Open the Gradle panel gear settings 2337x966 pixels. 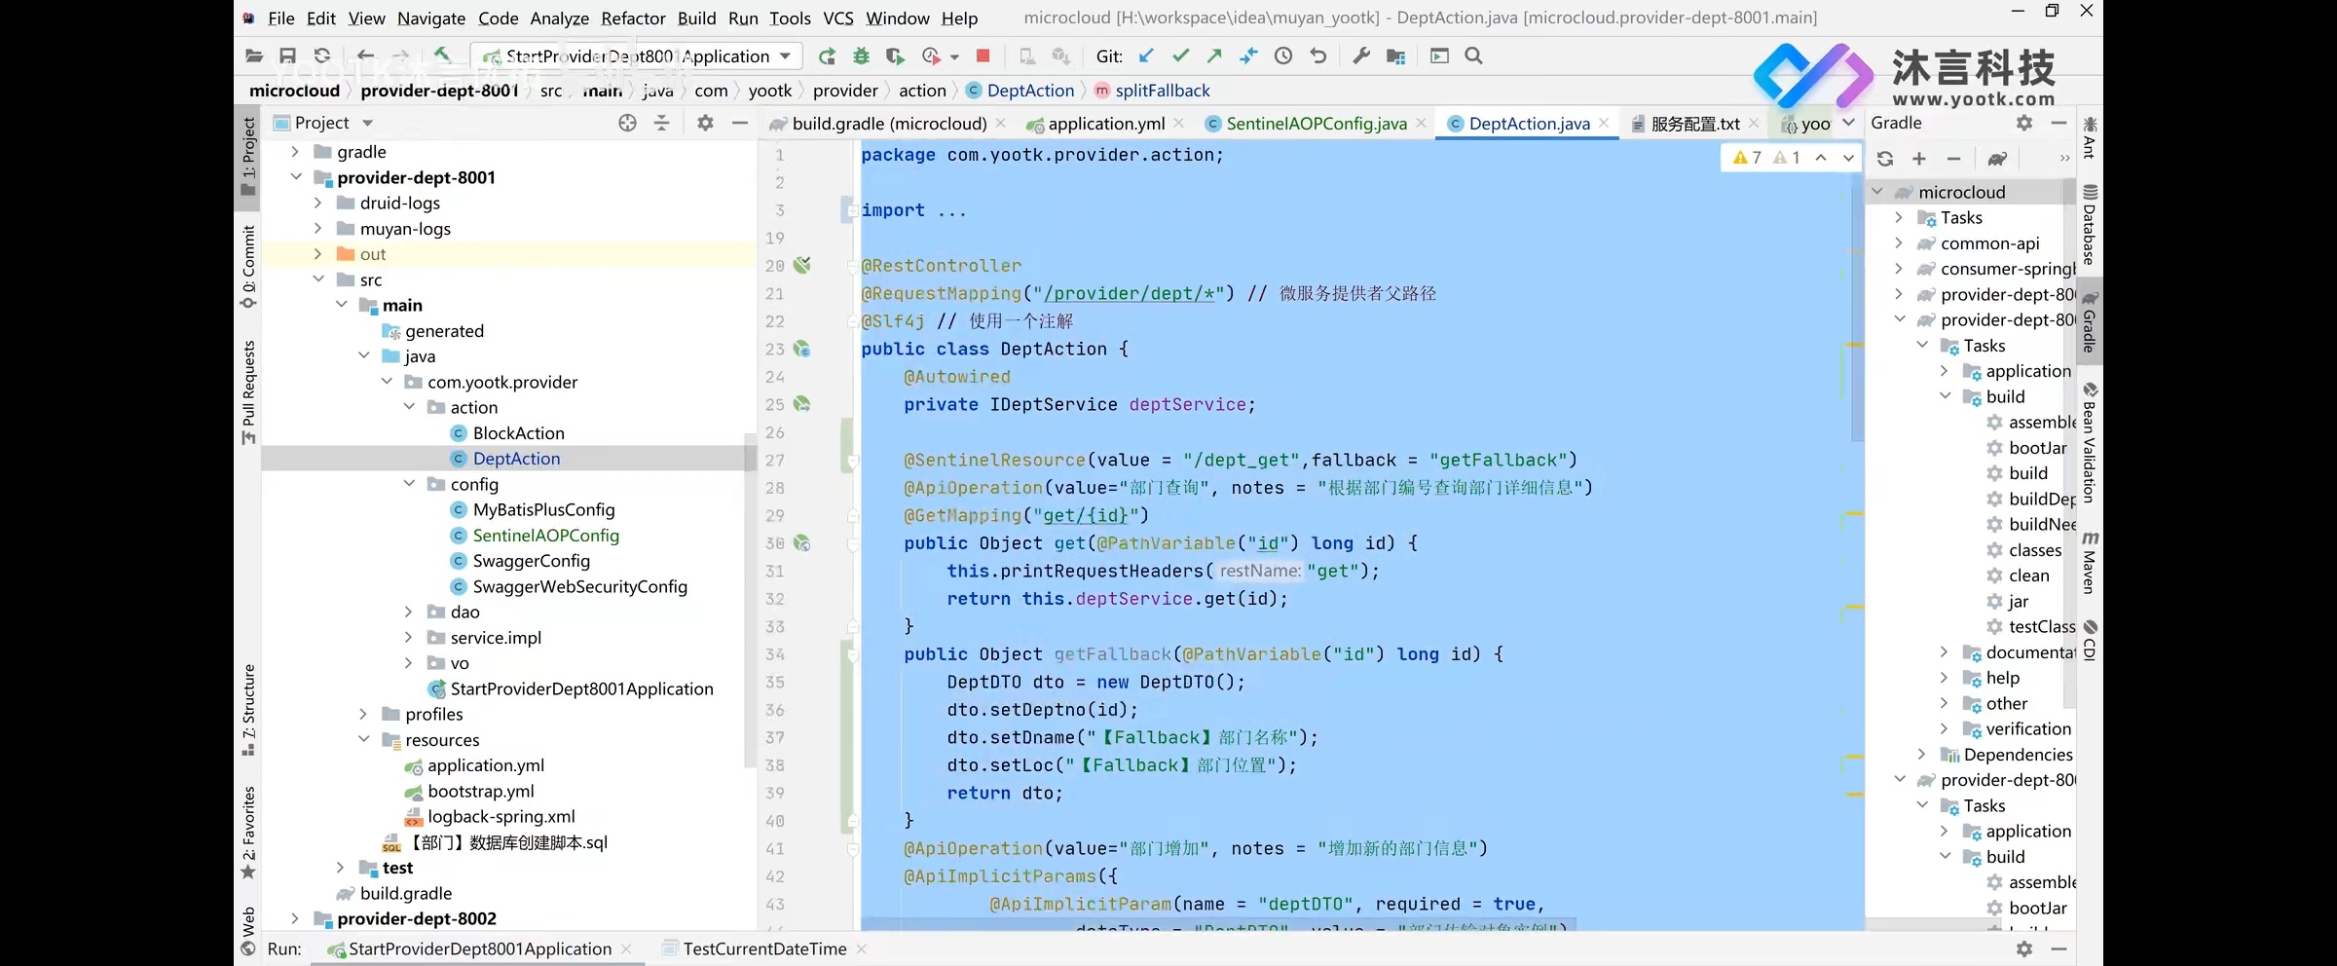coord(2024,123)
